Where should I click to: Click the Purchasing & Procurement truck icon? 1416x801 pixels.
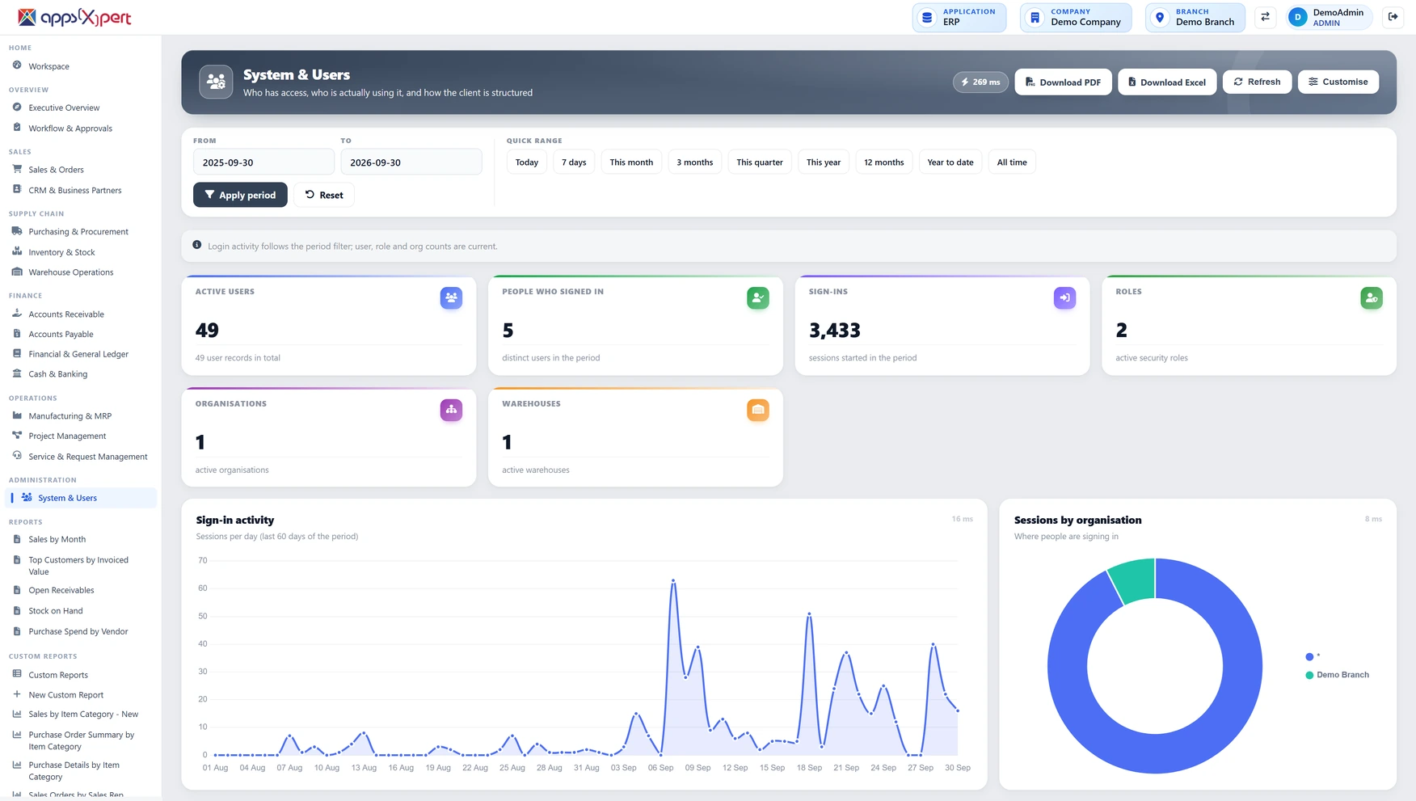click(x=17, y=231)
